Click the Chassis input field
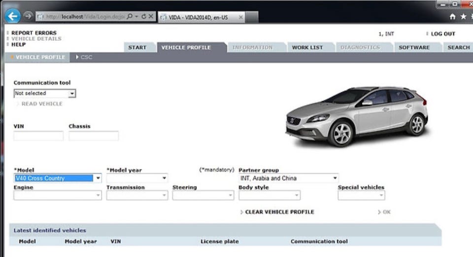473x257 pixels. coord(94,136)
